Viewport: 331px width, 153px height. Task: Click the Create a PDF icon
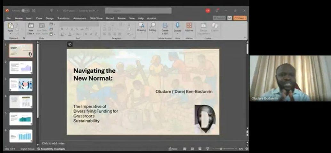[x=165, y=26]
